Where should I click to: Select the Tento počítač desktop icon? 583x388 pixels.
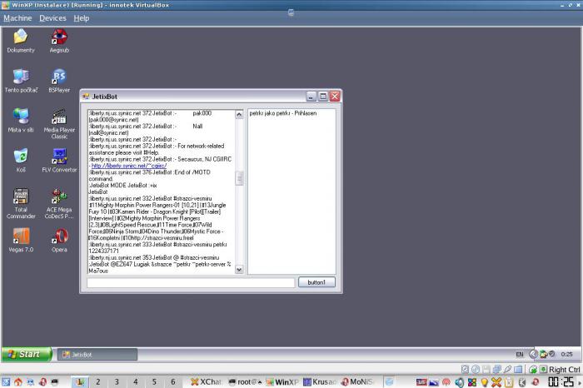[x=21, y=81]
